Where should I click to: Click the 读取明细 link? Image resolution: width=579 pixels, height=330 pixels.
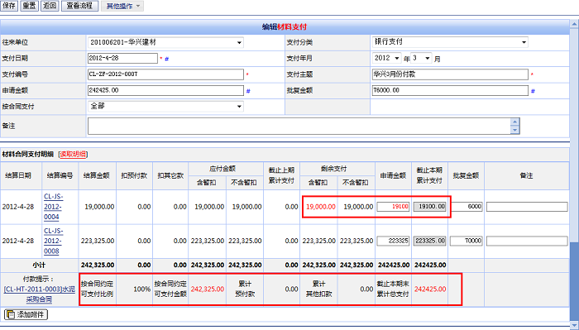[73, 155]
